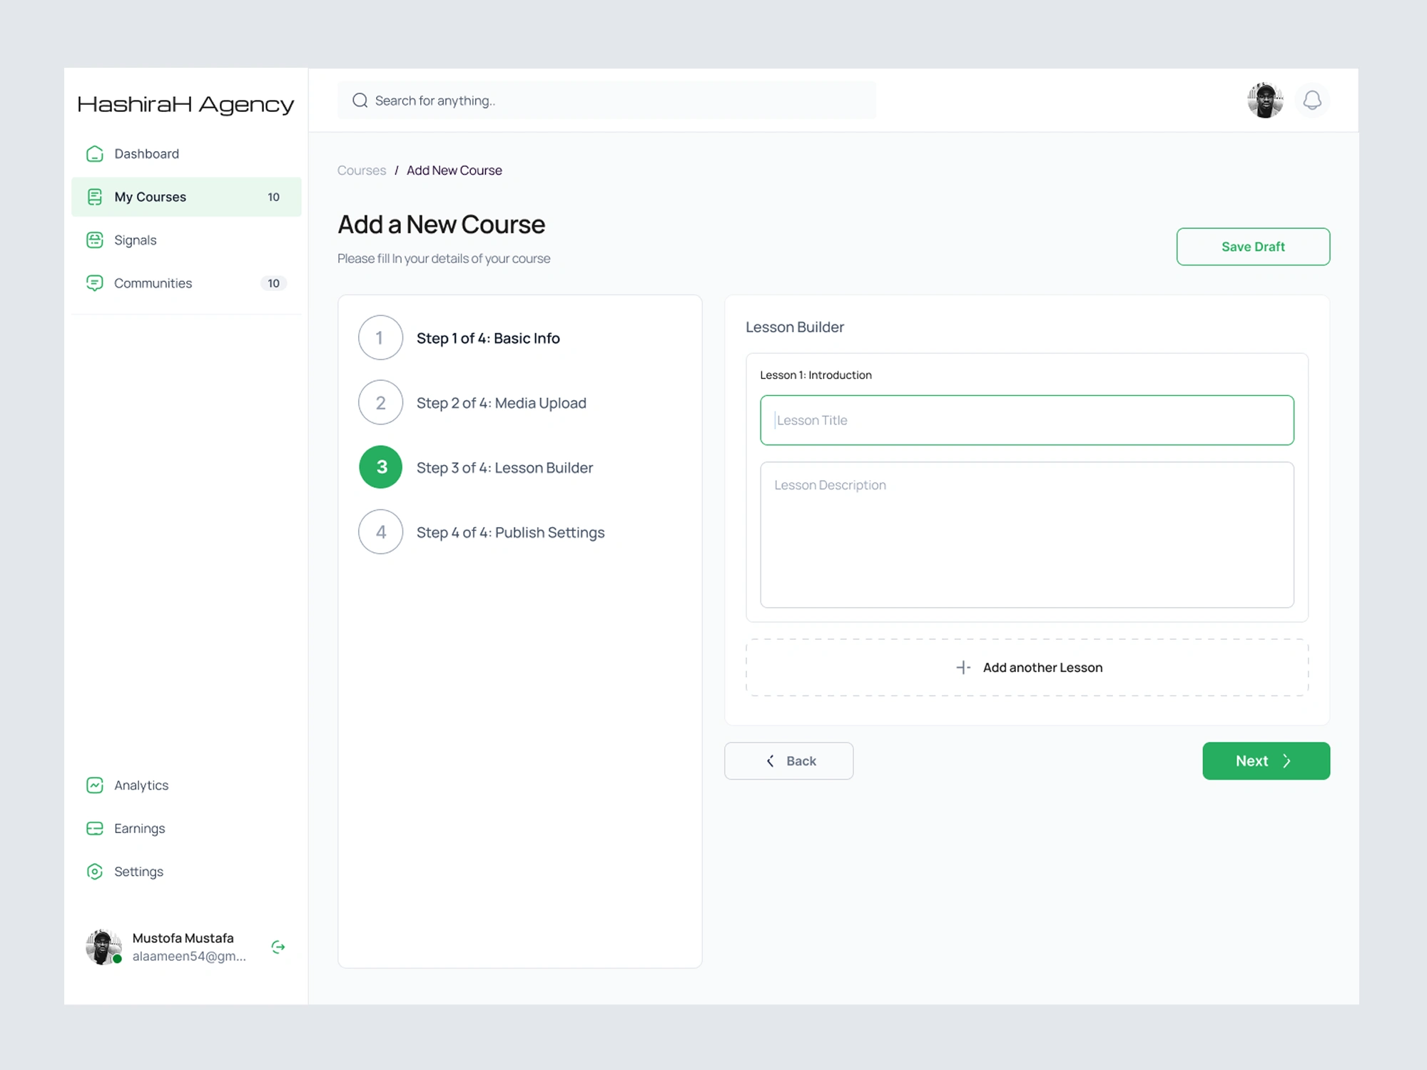Follow the Courses breadcrumb link
The height and width of the screenshot is (1070, 1427).
tap(361, 170)
